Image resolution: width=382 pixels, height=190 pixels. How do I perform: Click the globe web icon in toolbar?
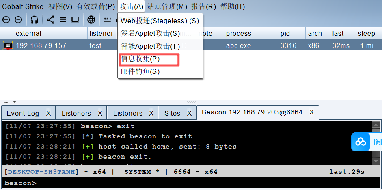91,20
